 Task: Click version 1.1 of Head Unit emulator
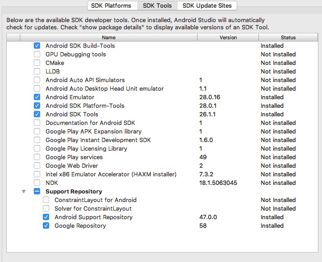pyautogui.click(x=203, y=89)
